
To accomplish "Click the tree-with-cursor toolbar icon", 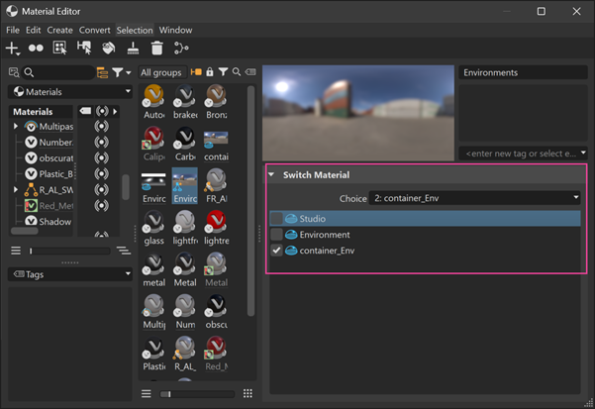I will tap(84, 49).
